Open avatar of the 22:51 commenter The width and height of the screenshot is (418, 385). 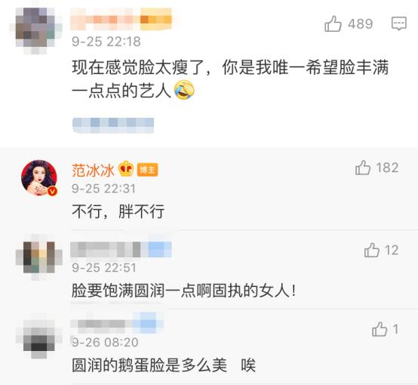[x=39, y=257]
